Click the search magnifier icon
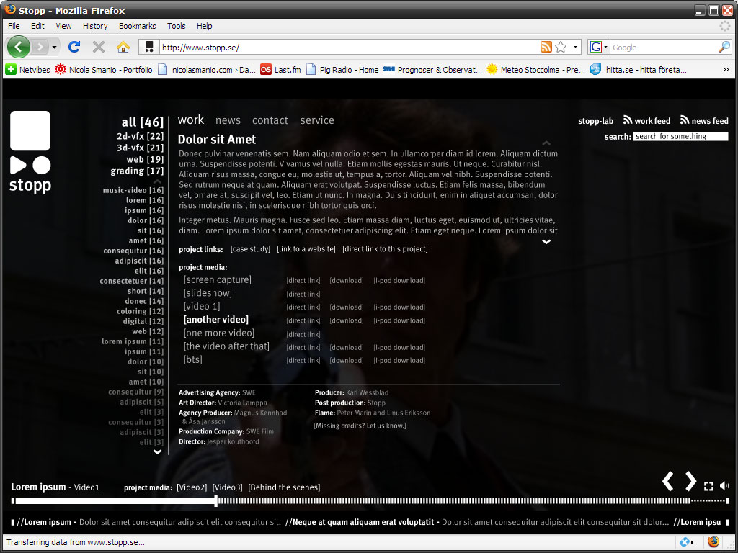Viewport: 738px width, 553px height. (x=724, y=47)
